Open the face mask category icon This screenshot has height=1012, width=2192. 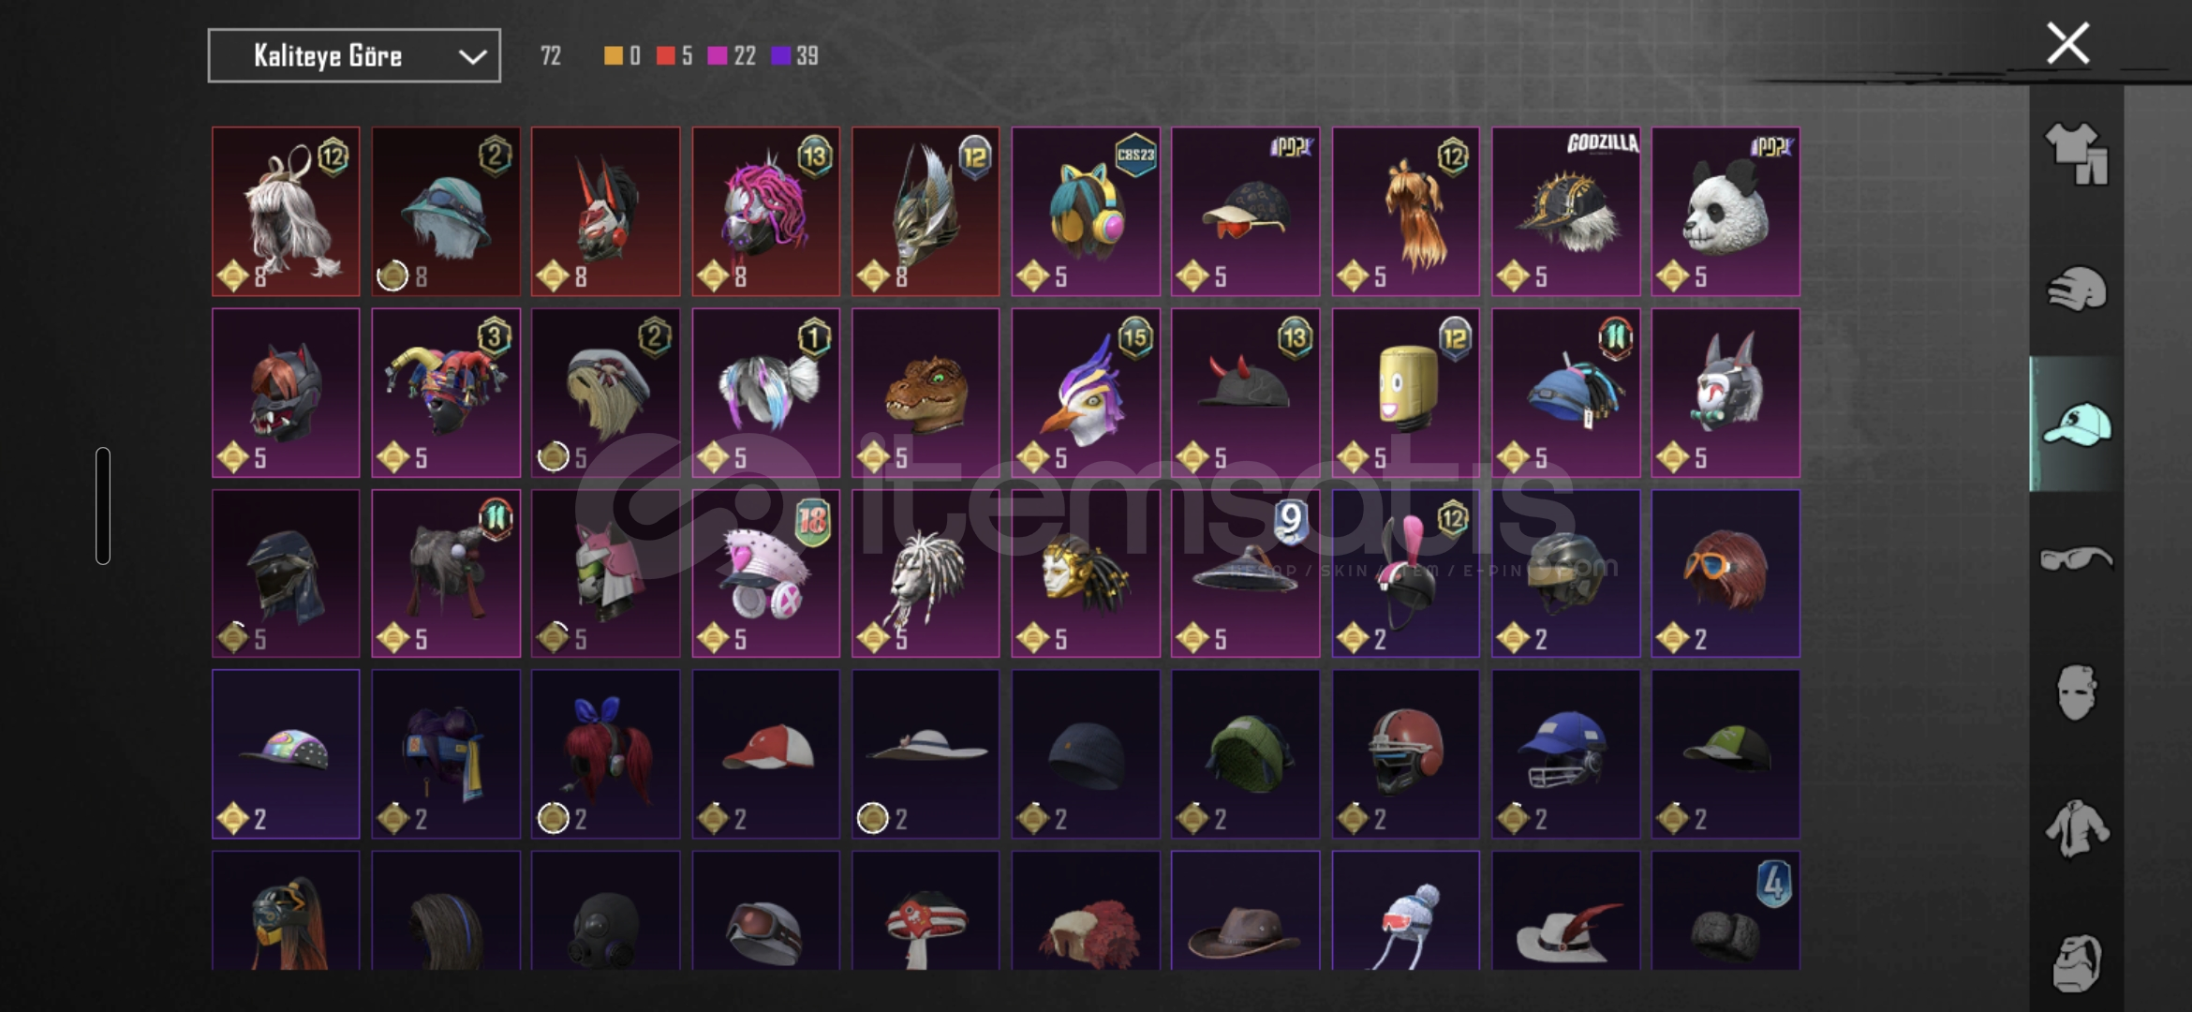click(x=2076, y=693)
